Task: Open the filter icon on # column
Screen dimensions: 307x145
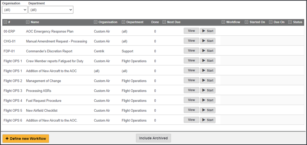Action: coord(6,22)
